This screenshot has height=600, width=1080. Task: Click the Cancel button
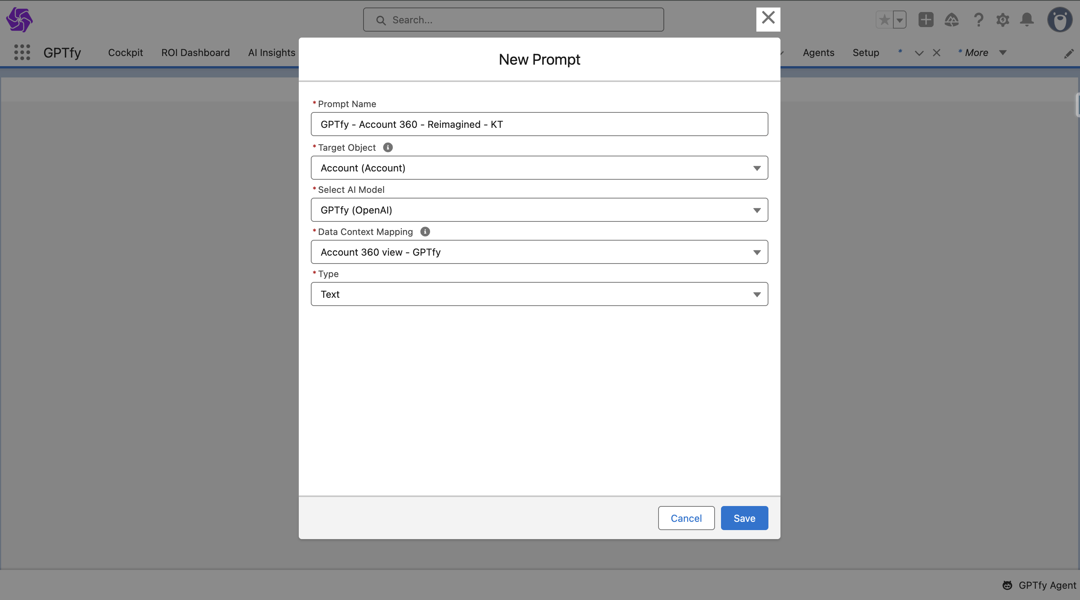(686, 518)
